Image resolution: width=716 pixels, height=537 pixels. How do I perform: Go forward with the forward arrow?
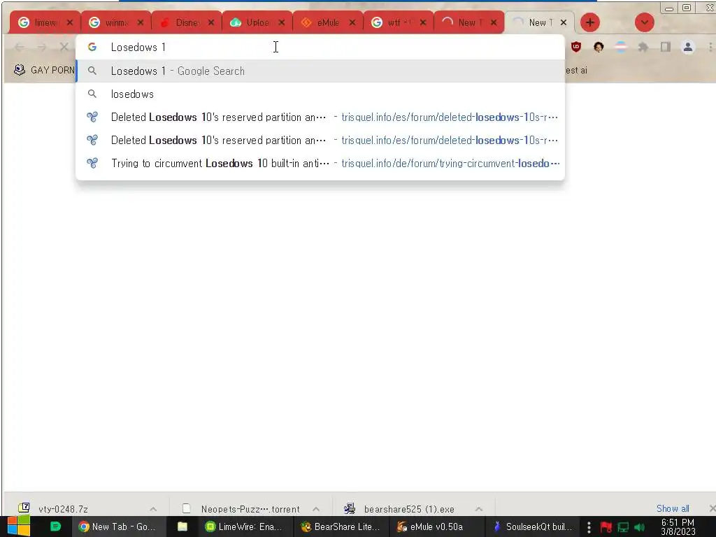point(41,47)
